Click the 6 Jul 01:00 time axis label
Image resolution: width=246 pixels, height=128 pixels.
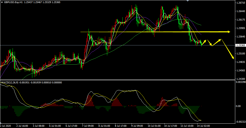tap(55, 126)
